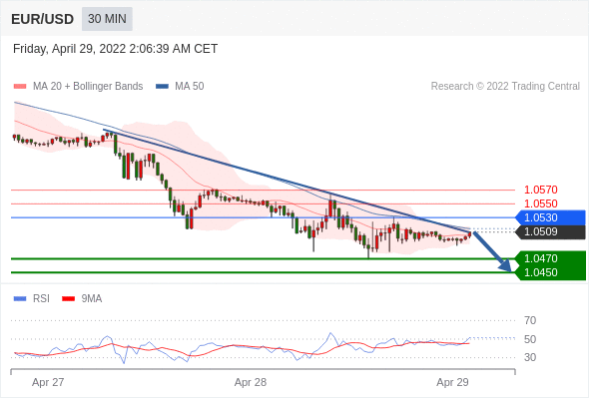Click the green 1.0470 support tag
This screenshot has width=589, height=399.
click(550, 258)
